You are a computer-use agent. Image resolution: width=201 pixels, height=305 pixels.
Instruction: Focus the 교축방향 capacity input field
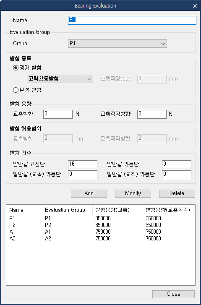pyautogui.click(x=58, y=114)
